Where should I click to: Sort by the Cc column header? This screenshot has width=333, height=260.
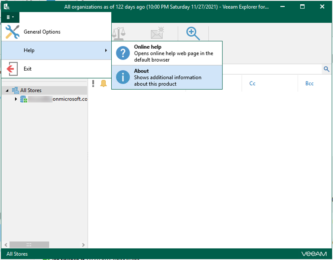(x=252, y=83)
